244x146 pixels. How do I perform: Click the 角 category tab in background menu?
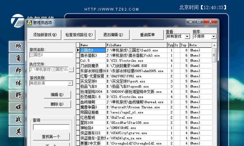pos(17,59)
